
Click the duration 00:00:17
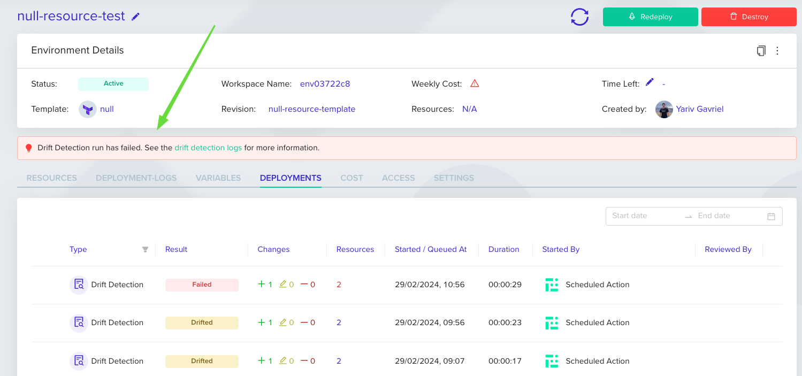[x=505, y=362]
